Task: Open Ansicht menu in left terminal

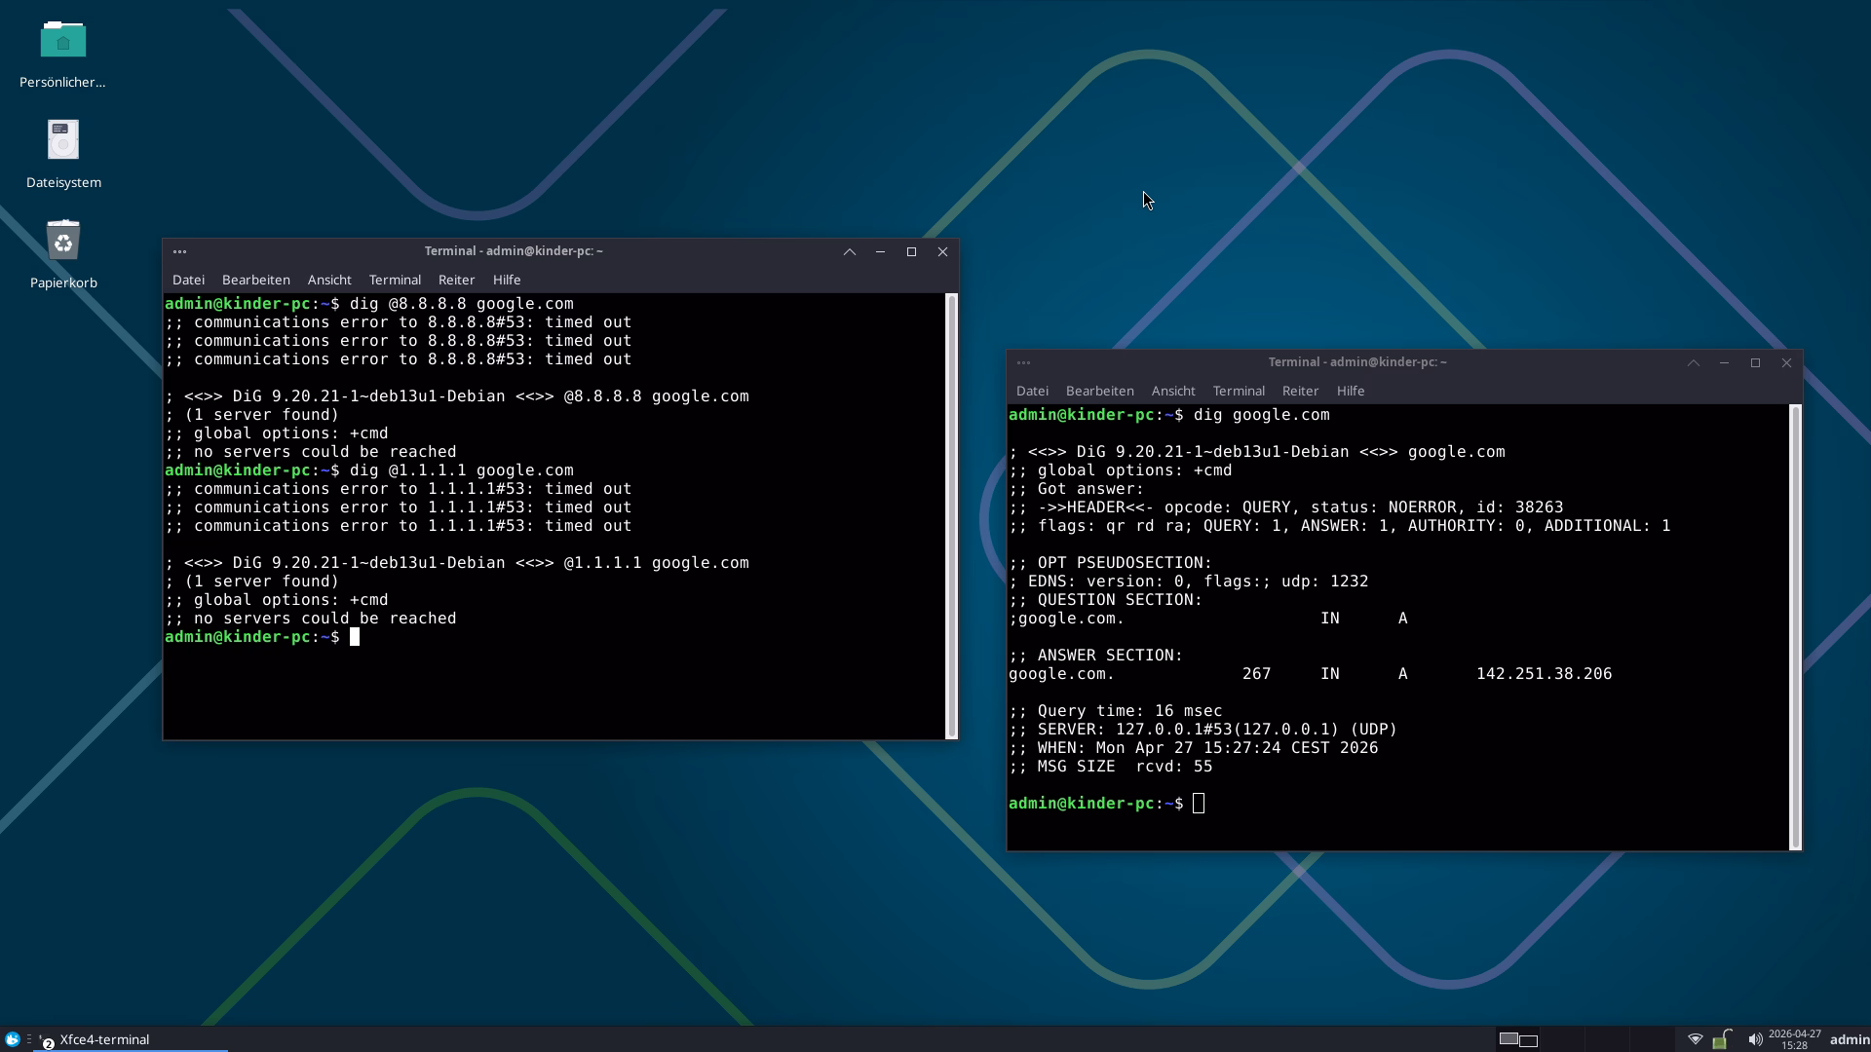Action: [329, 280]
